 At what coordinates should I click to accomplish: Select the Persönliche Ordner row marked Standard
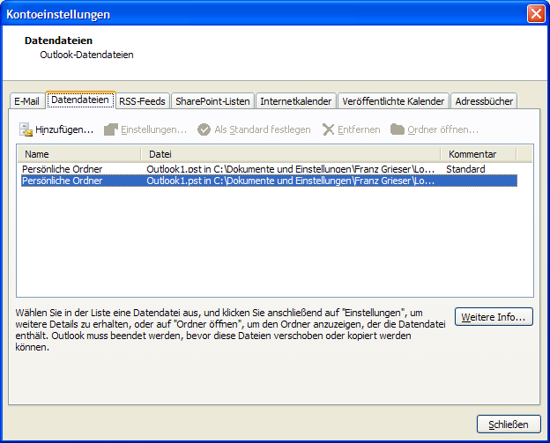coord(269,169)
